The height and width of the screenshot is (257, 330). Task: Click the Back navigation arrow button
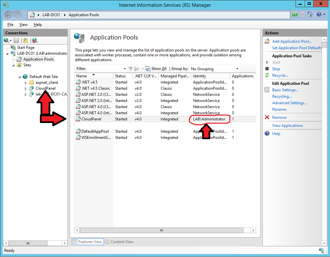[8, 15]
